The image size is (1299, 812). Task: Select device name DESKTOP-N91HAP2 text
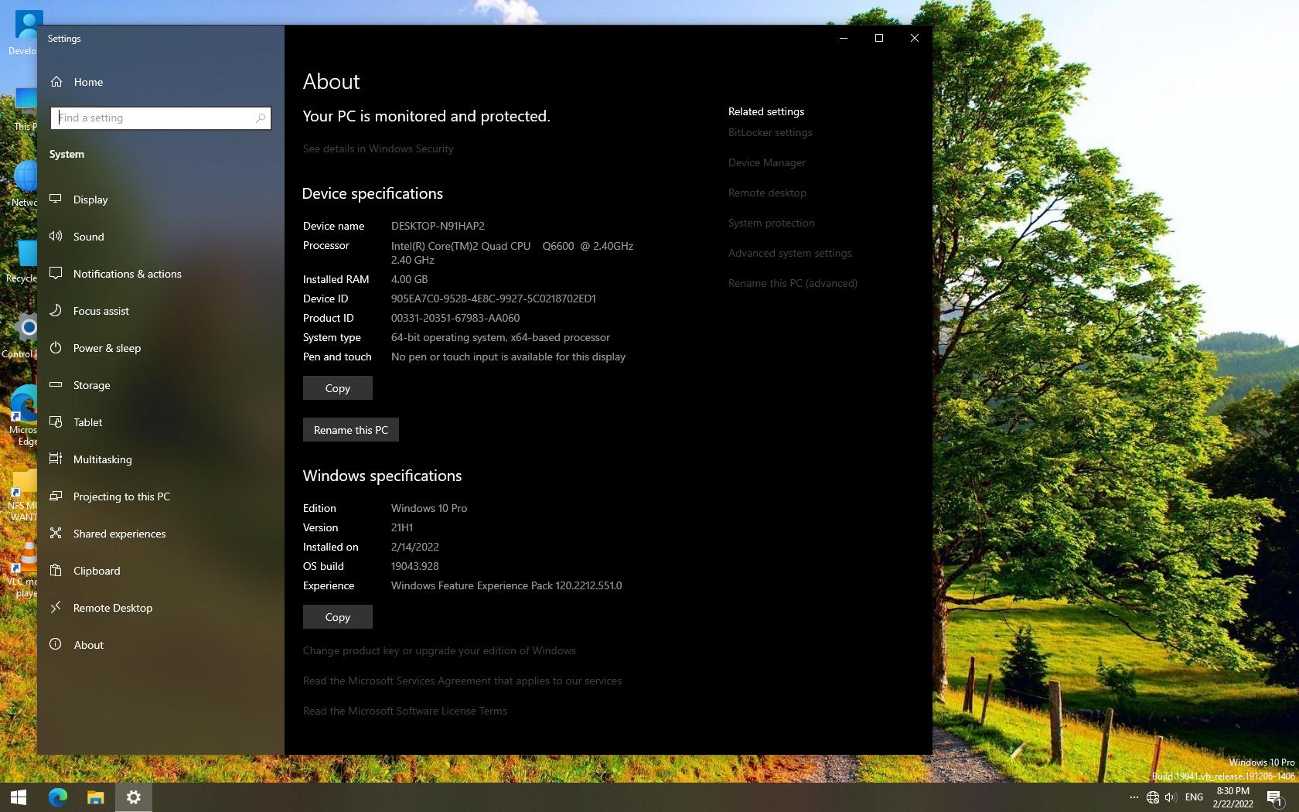point(438,226)
